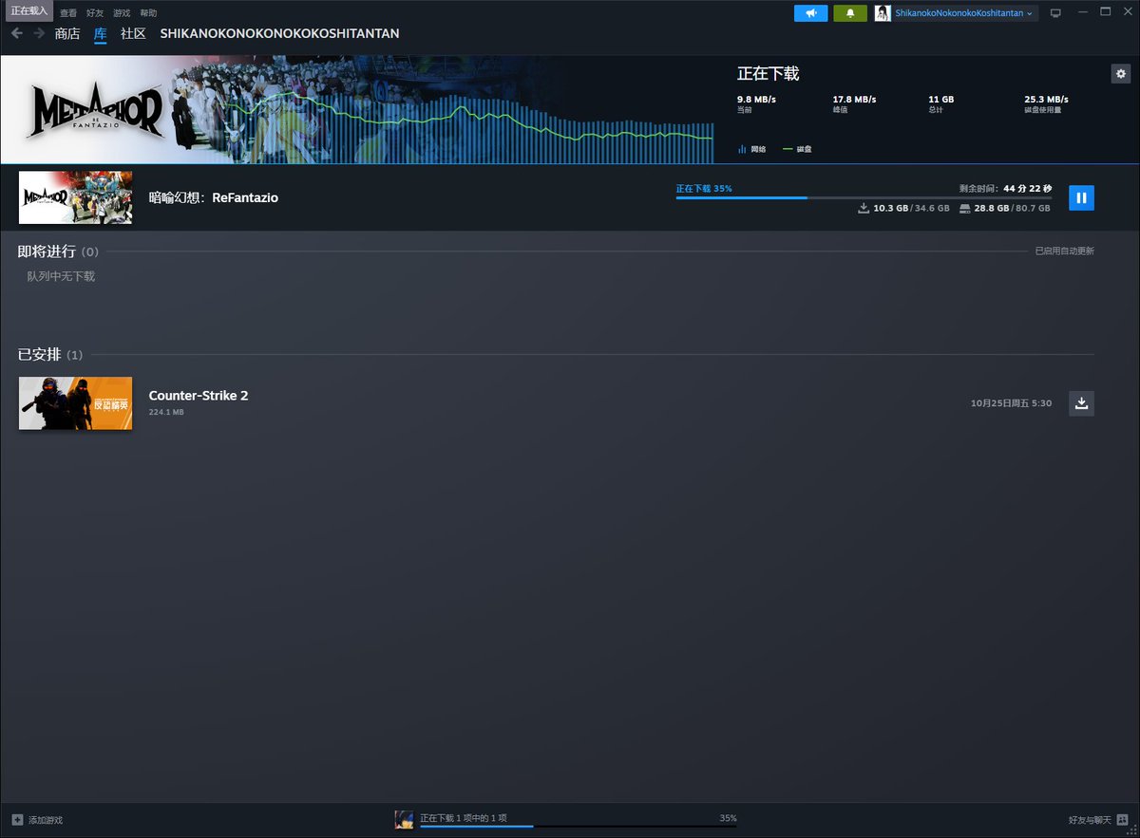The image size is (1140, 838).
Task: Click the 好友与聊天 label
Action: point(1090,820)
